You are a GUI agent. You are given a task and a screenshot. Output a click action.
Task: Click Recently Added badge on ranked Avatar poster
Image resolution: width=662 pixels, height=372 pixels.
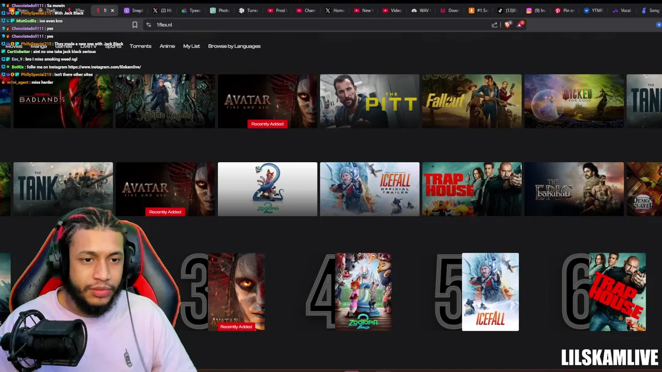(x=236, y=327)
